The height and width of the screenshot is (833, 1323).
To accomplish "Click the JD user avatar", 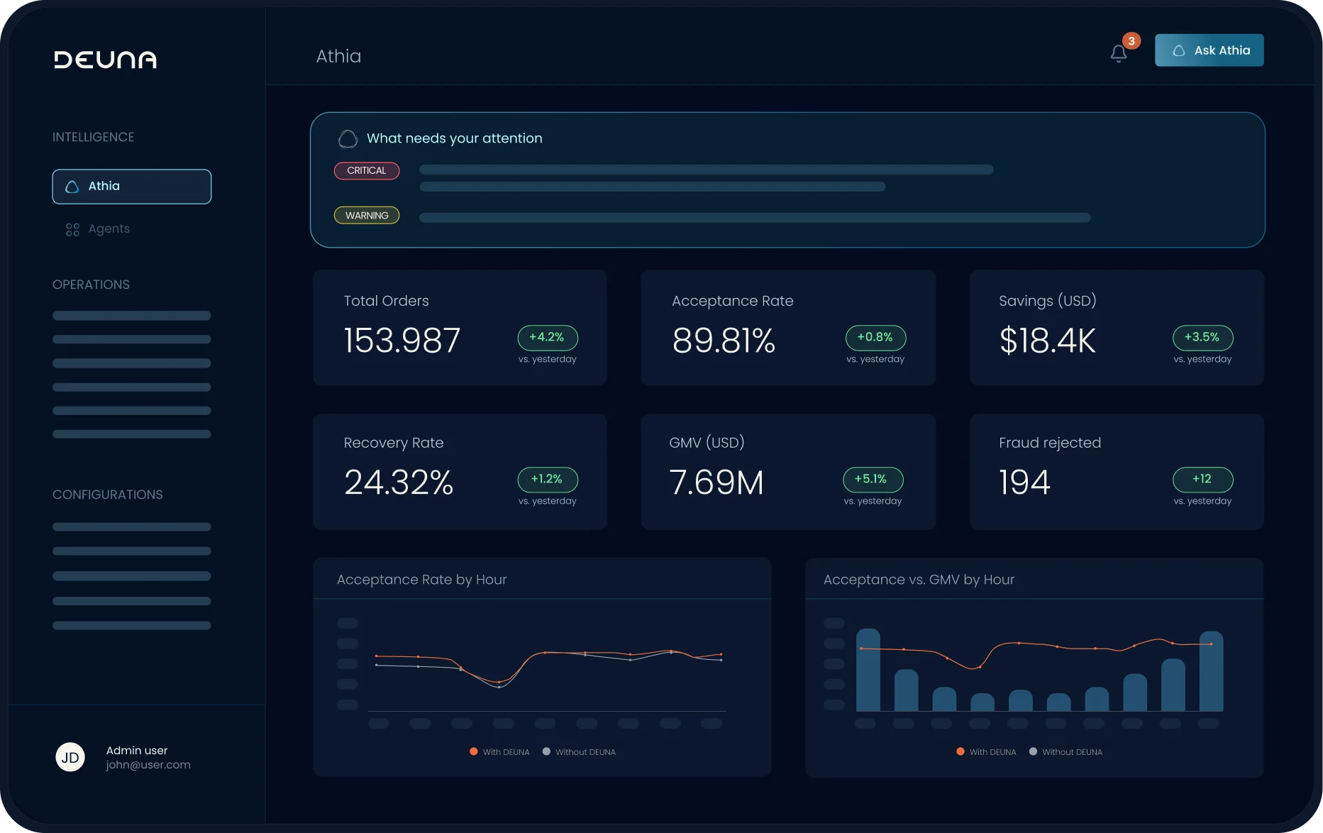I will [70, 757].
